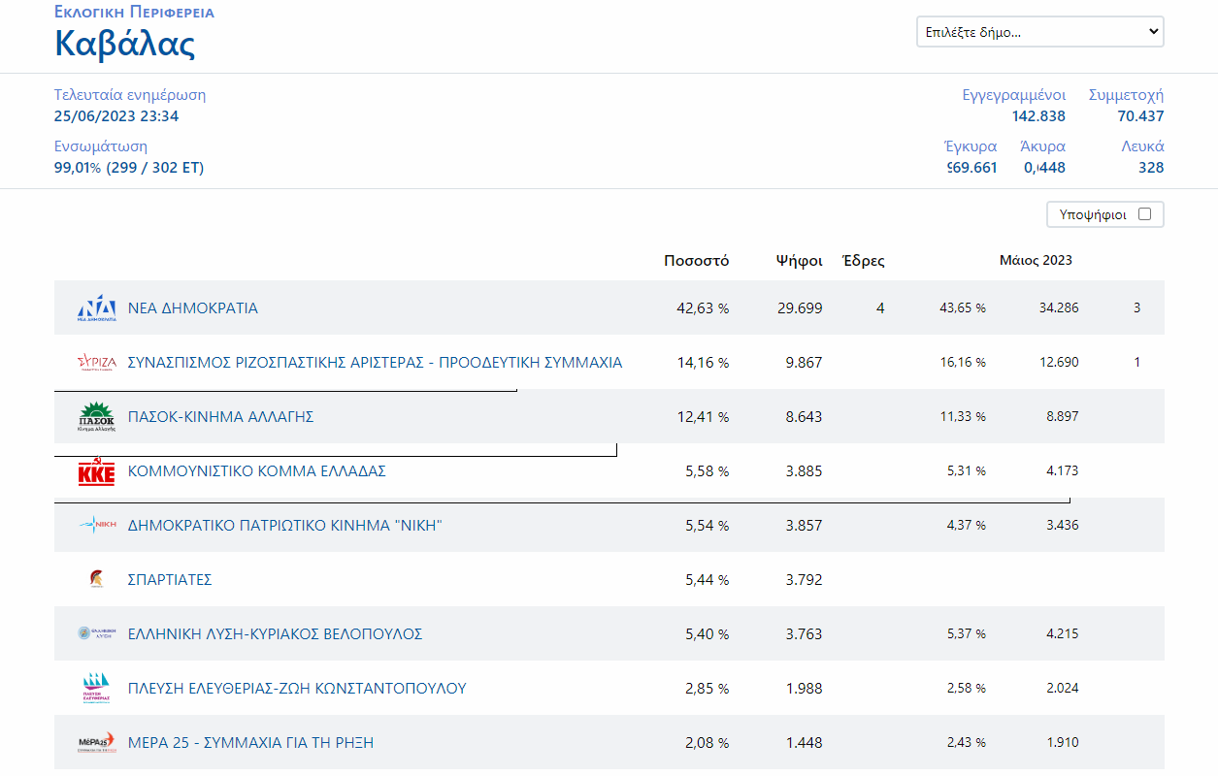
Task: Click the Ελληνική Λύση round logo
Action: [96, 633]
